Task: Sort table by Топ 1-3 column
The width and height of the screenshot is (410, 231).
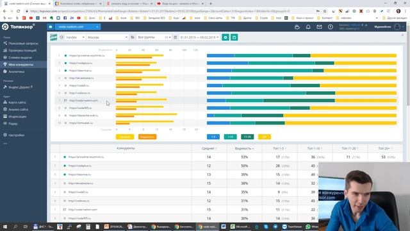Action: point(279,148)
